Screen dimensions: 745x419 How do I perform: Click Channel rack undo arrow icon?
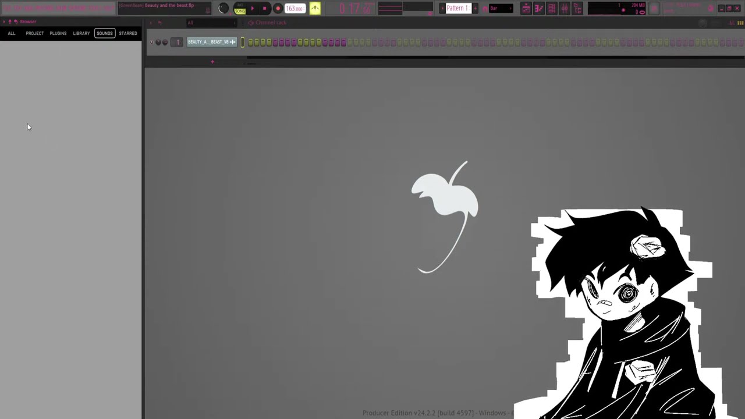[160, 23]
